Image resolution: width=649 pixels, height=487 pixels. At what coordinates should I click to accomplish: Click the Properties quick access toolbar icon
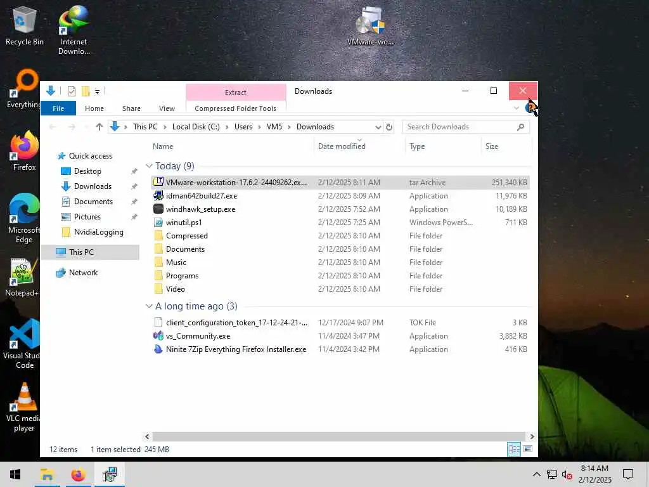coord(72,91)
